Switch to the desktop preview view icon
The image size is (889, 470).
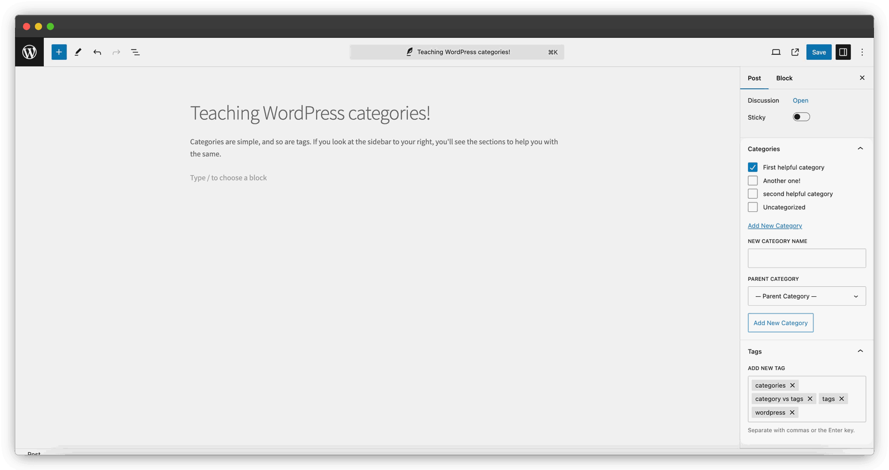776,52
